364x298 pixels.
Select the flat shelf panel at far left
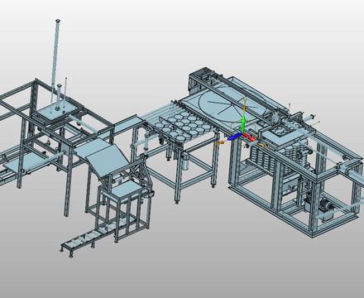point(23,162)
